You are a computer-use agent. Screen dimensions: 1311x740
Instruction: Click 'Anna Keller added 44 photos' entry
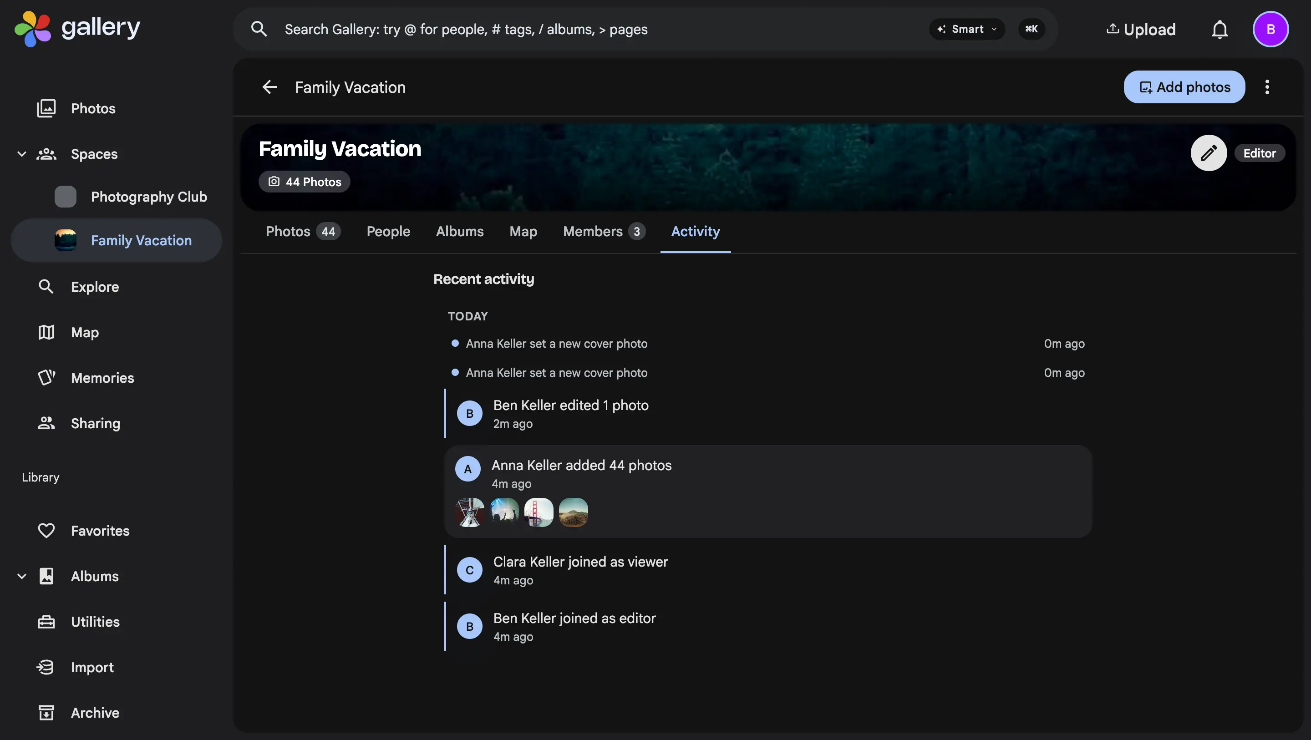tap(768, 492)
